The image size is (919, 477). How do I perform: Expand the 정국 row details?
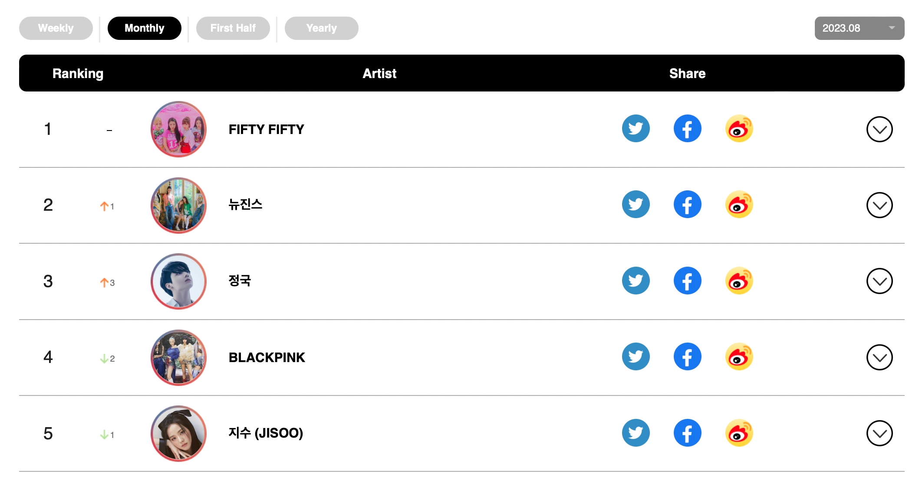[879, 281]
